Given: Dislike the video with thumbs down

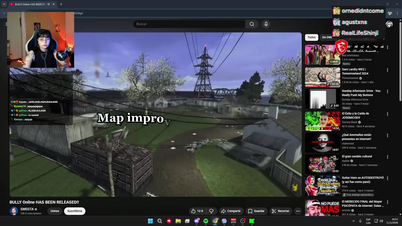Looking at the screenshot, I should 211,211.
